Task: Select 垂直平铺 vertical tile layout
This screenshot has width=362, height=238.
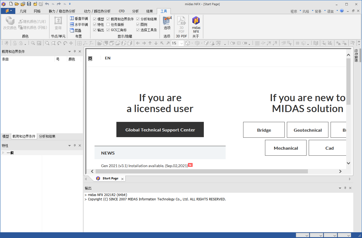Action: (x=79, y=19)
